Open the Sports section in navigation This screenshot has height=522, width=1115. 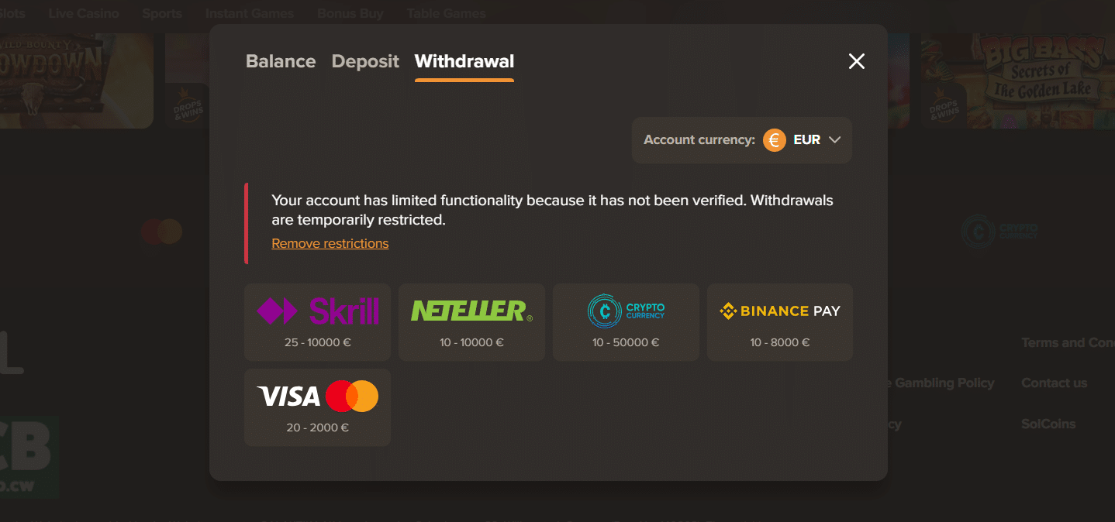161,12
